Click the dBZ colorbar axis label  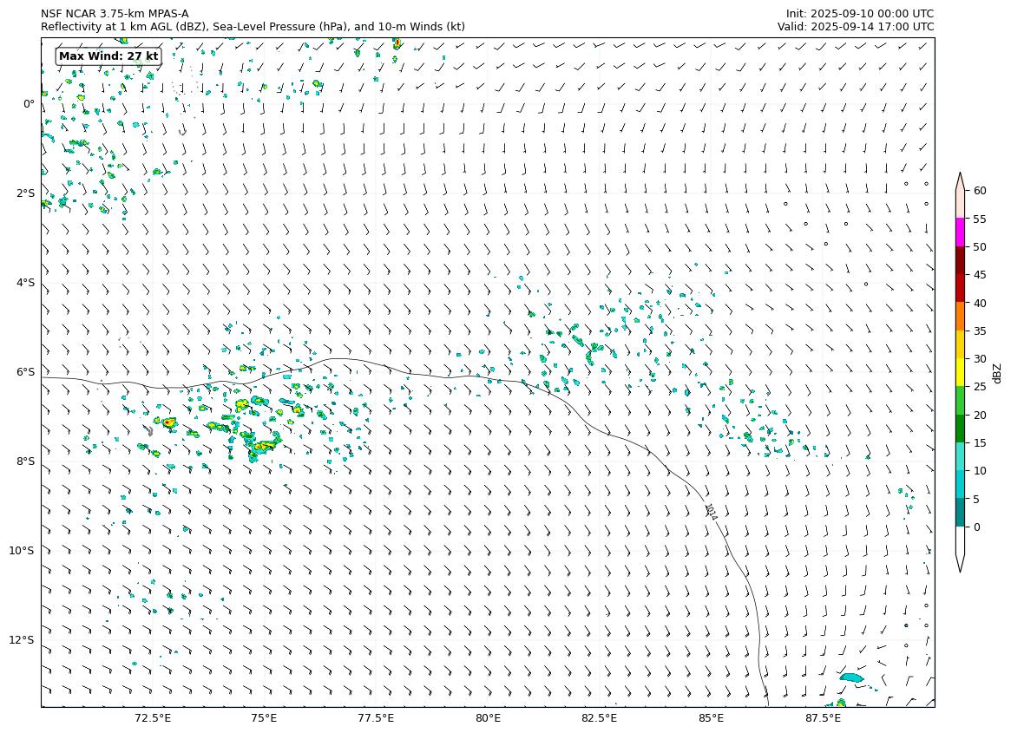click(997, 373)
